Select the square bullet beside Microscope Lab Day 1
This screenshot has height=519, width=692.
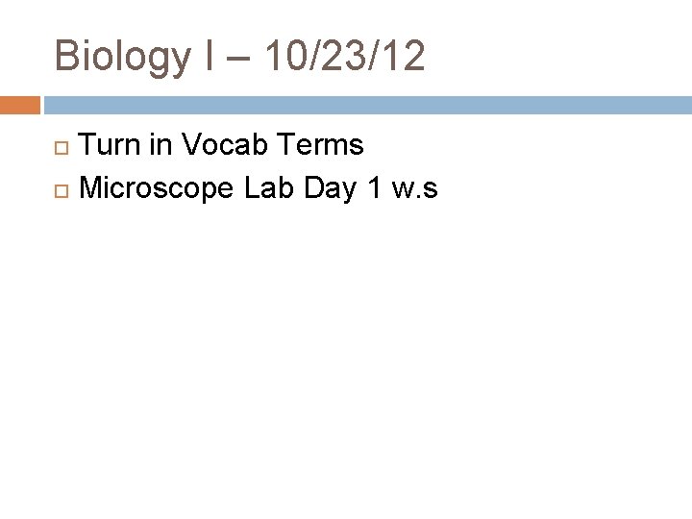(62, 191)
